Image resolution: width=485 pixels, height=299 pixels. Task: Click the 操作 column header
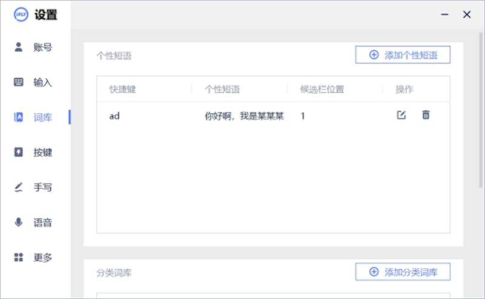pyautogui.click(x=404, y=89)
